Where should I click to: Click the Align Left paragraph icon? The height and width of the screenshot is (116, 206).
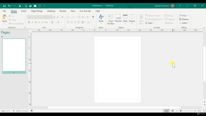(68, 22)
